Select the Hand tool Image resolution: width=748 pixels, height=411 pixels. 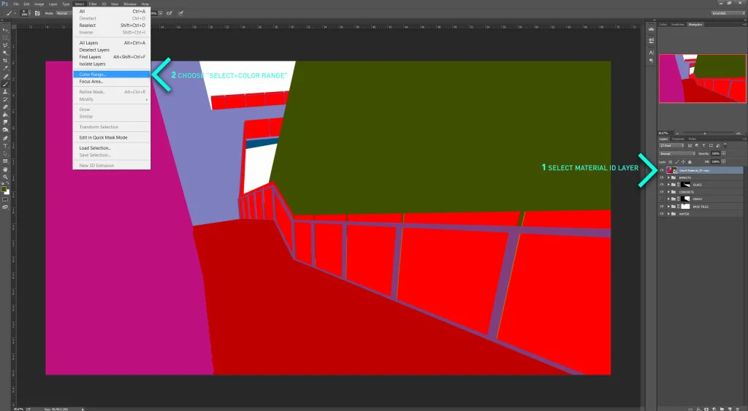6,169
